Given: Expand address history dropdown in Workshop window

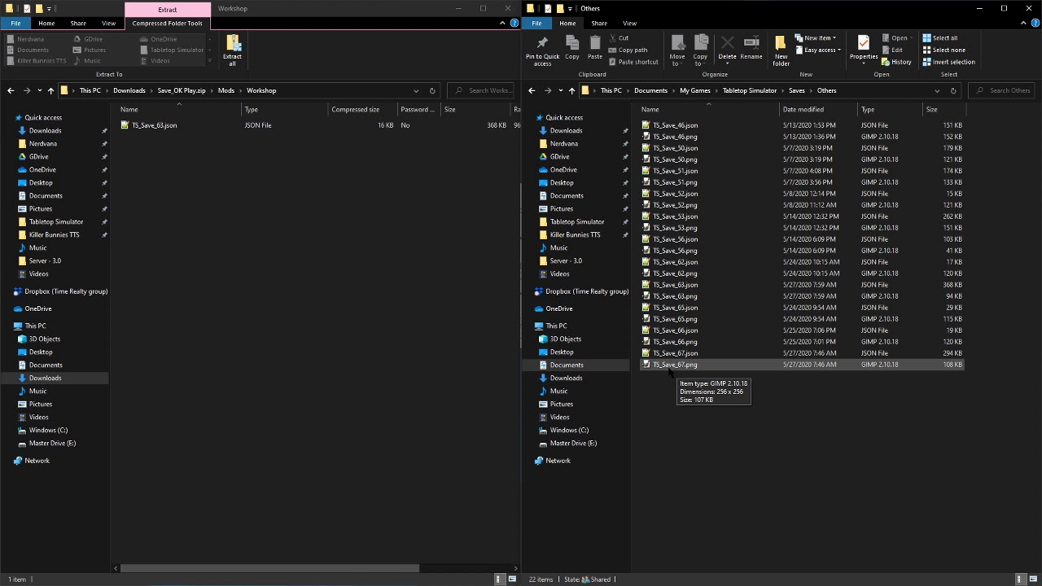Looking at the screenshot, I should (416, 90).
